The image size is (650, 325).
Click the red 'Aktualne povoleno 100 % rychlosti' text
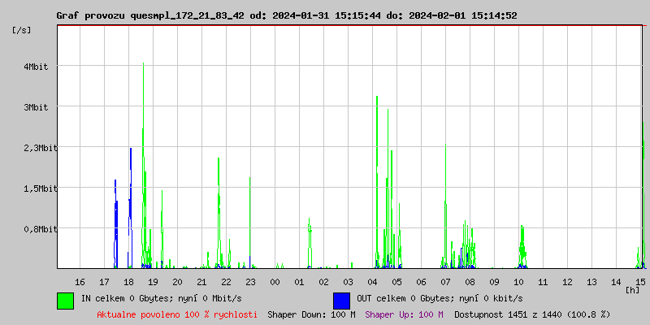coord(177,314)
